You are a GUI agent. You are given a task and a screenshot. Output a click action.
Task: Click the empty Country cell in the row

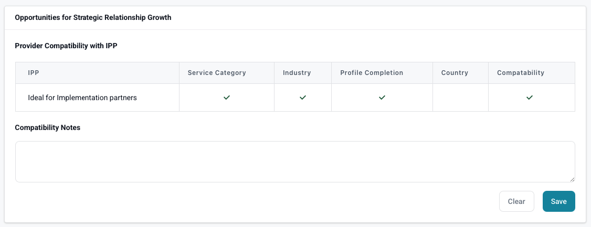click(x=460, y=98)
